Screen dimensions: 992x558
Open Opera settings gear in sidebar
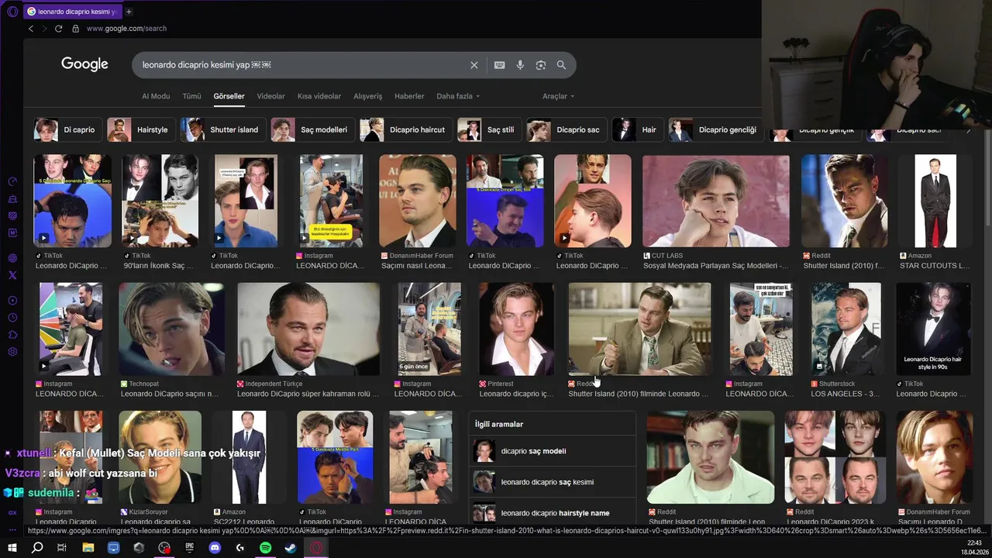12,352
